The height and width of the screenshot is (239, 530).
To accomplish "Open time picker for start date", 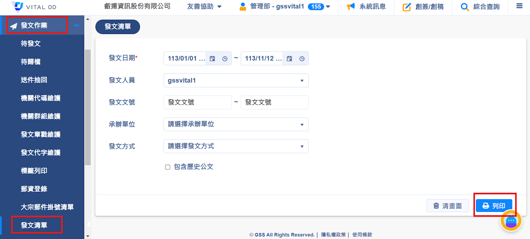I will click(x=225, y=59).
